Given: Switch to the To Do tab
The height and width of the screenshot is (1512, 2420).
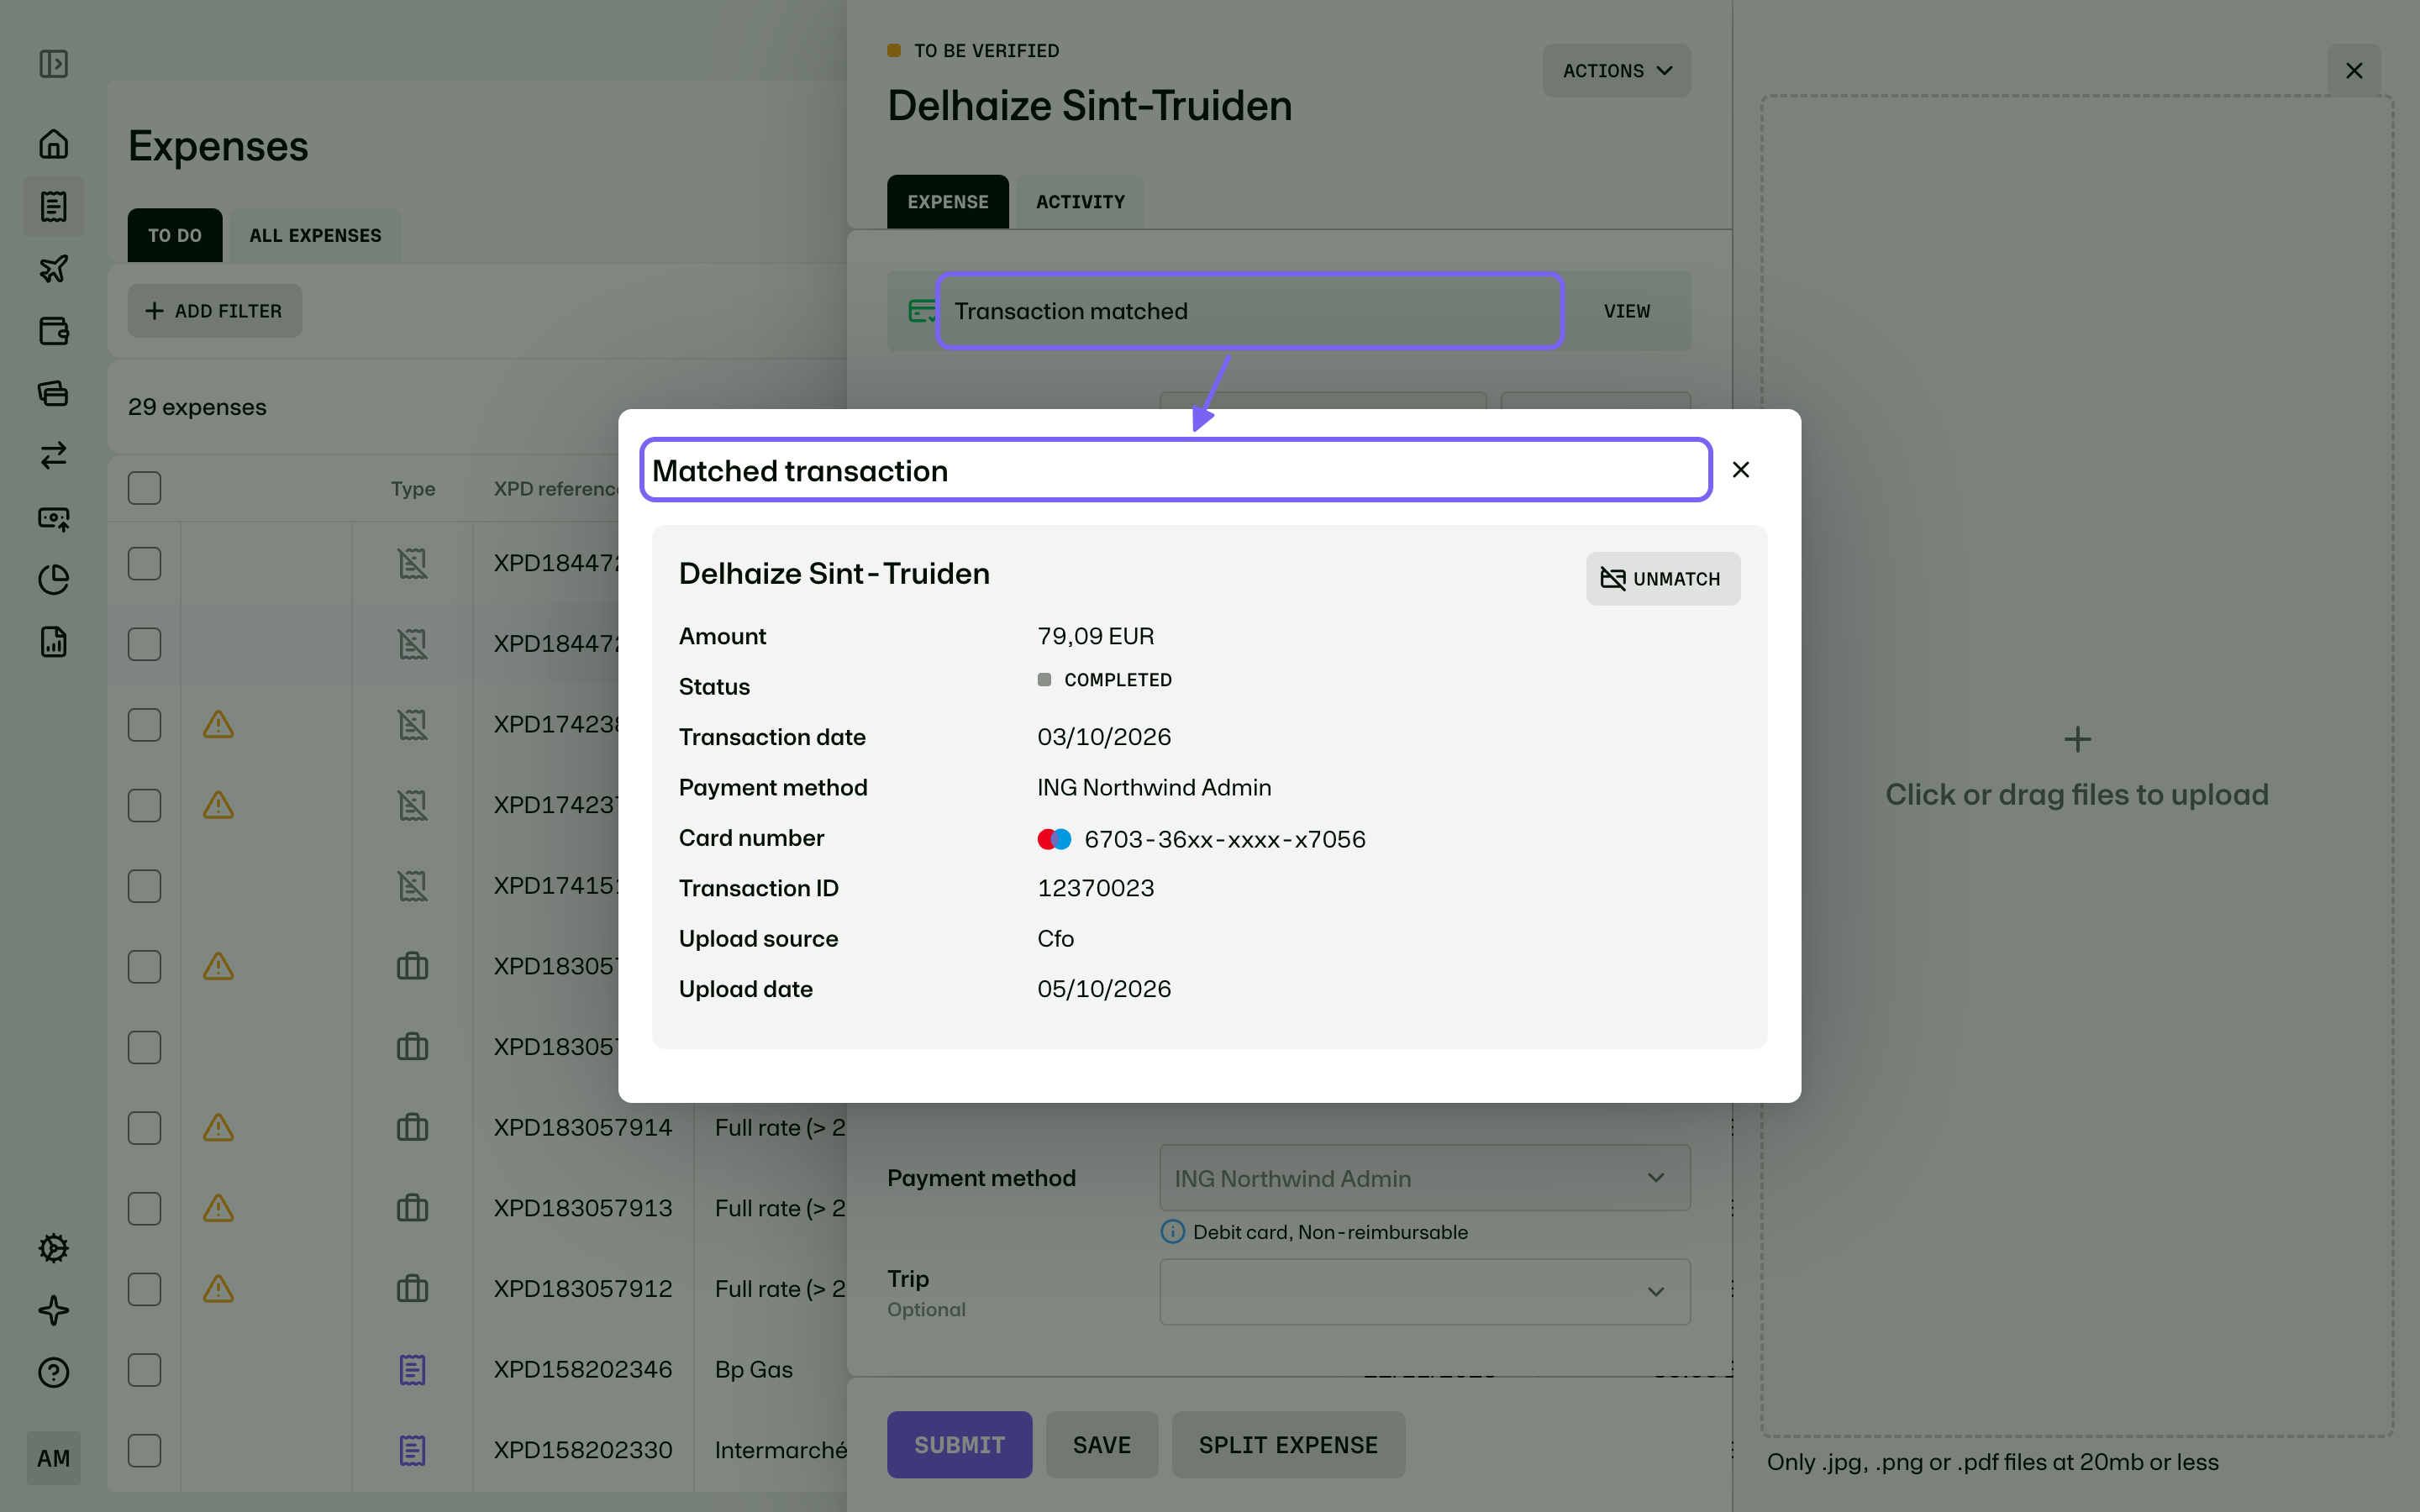Looking at the screenshot, I should pyautogui.click(x=175, y=235).
